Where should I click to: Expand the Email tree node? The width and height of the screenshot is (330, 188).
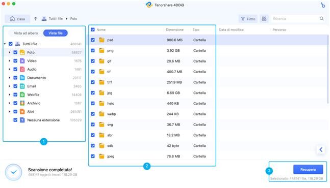[9, 86]
